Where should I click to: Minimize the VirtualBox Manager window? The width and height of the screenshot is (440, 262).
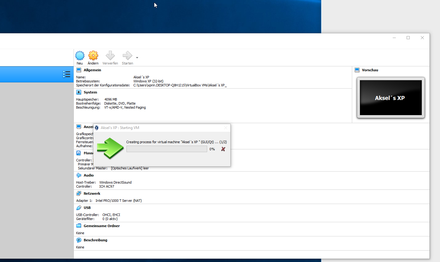(x=394, y=38)
